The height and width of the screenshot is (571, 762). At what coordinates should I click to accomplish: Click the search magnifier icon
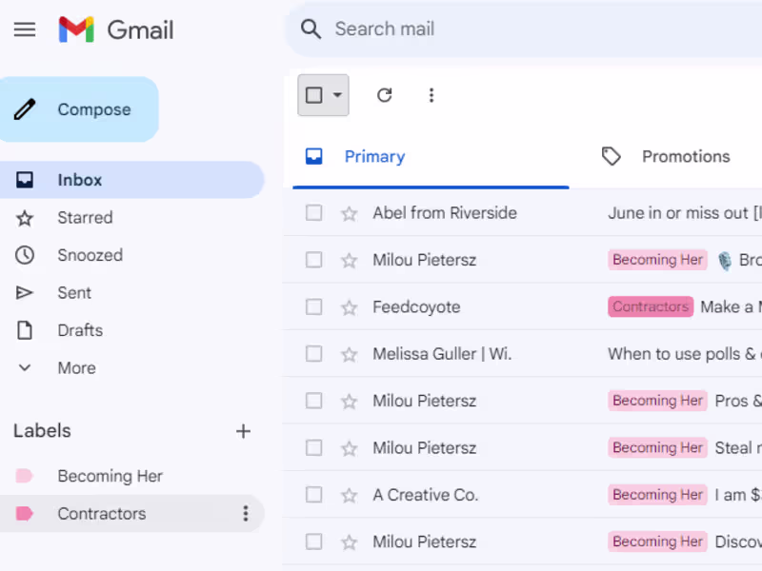tap(311, 30)
